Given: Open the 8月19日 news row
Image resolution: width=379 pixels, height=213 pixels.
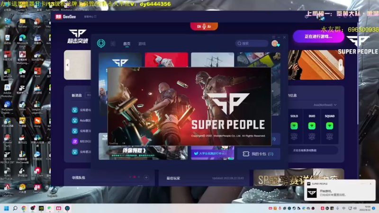Looking at the screenshot, I should (81, 141).
